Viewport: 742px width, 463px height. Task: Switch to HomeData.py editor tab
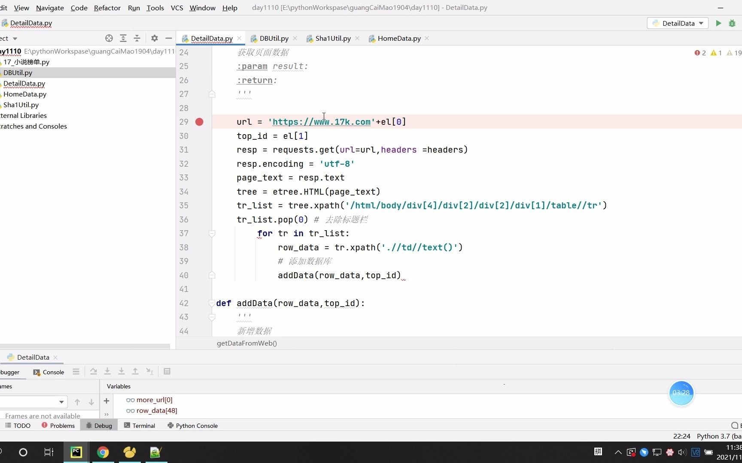399,38
